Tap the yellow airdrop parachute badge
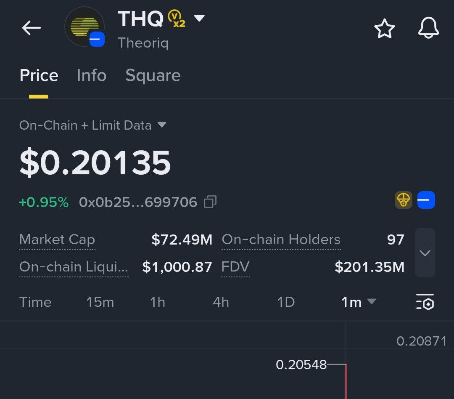This screenshot has width=454, height=399. tap(403, 200)
